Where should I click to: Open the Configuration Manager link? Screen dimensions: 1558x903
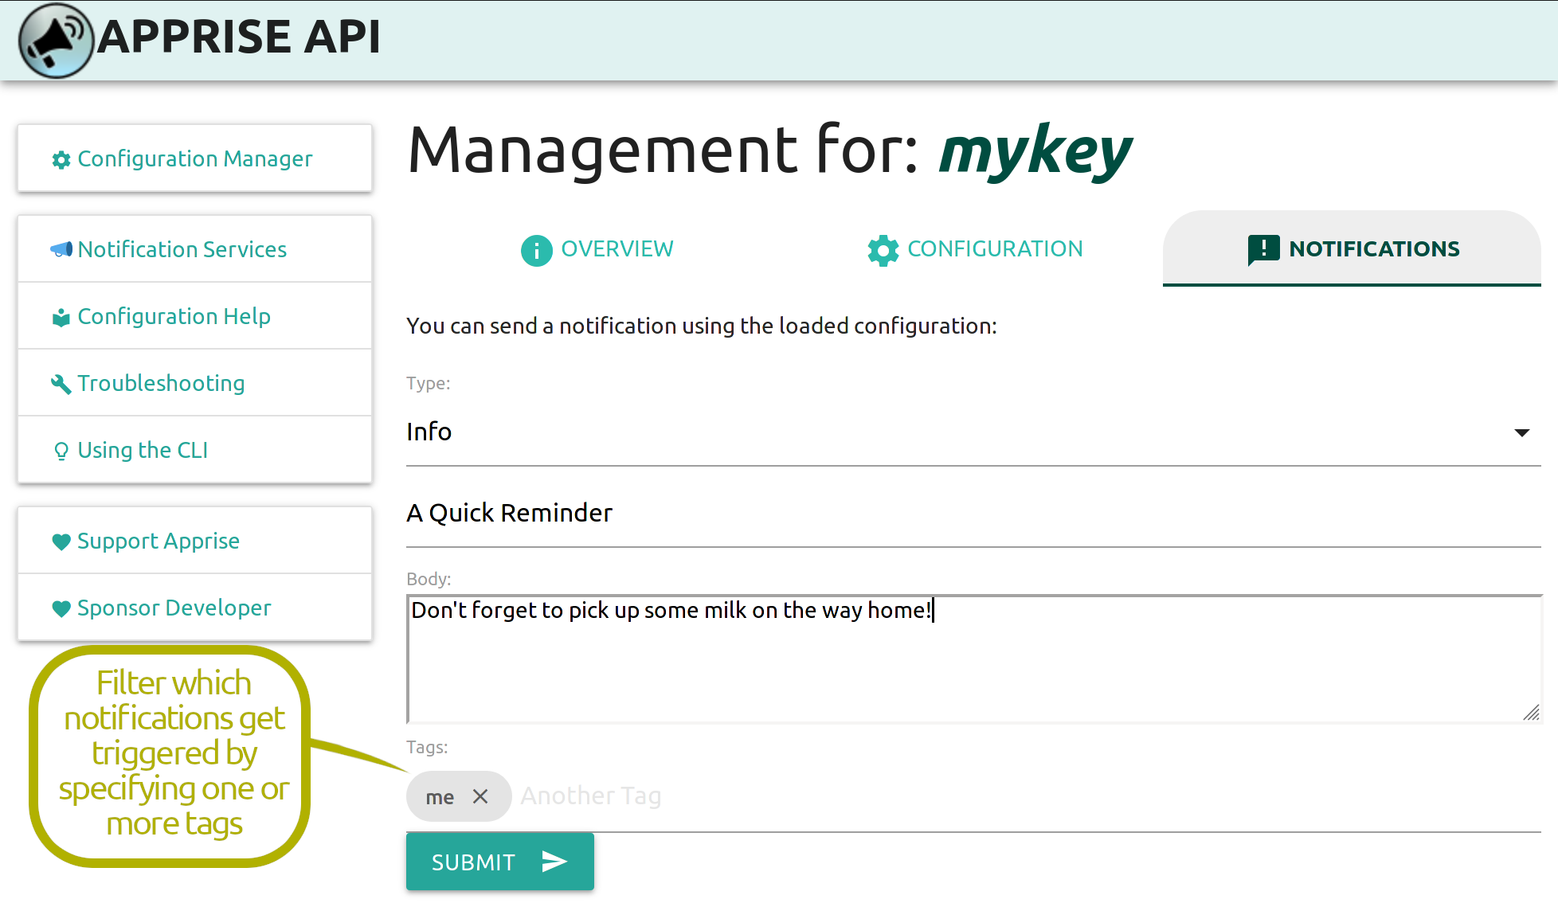click(x=195, y=158)
